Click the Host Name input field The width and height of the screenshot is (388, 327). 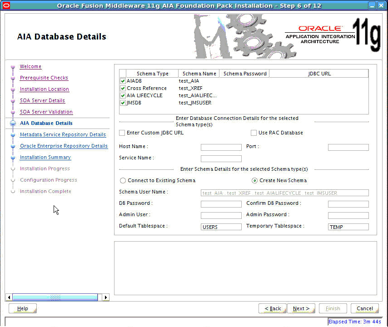[x=221, y=148]
